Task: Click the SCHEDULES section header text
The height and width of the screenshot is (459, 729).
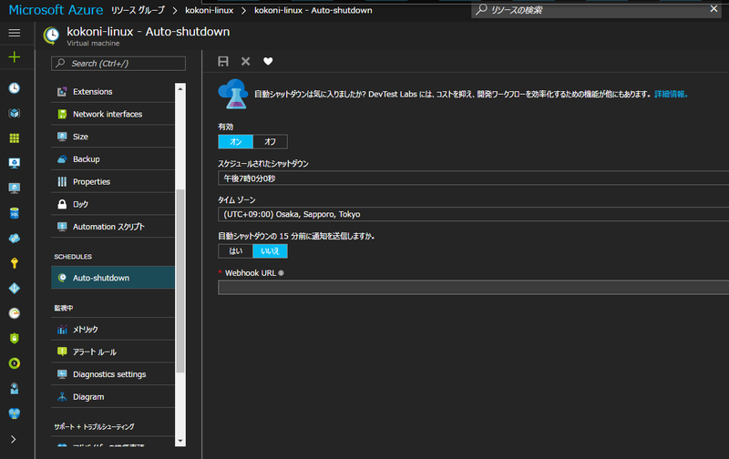Action: [x=73, y=257]
